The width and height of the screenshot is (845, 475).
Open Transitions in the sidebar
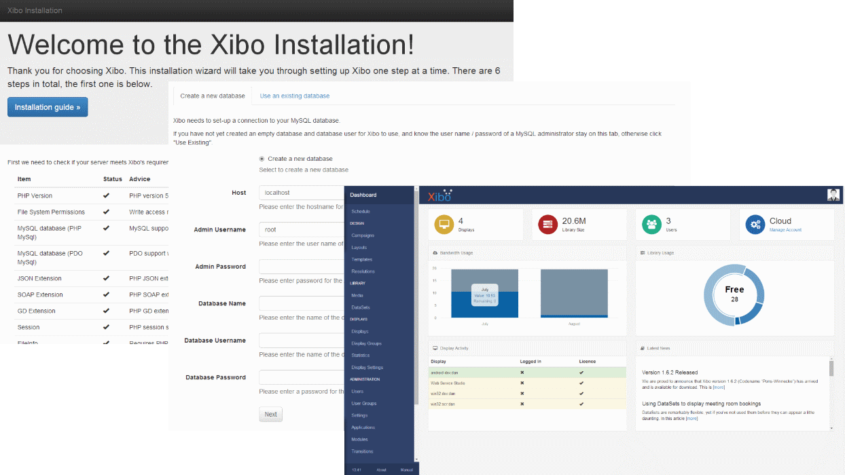[x=362, y=451]
